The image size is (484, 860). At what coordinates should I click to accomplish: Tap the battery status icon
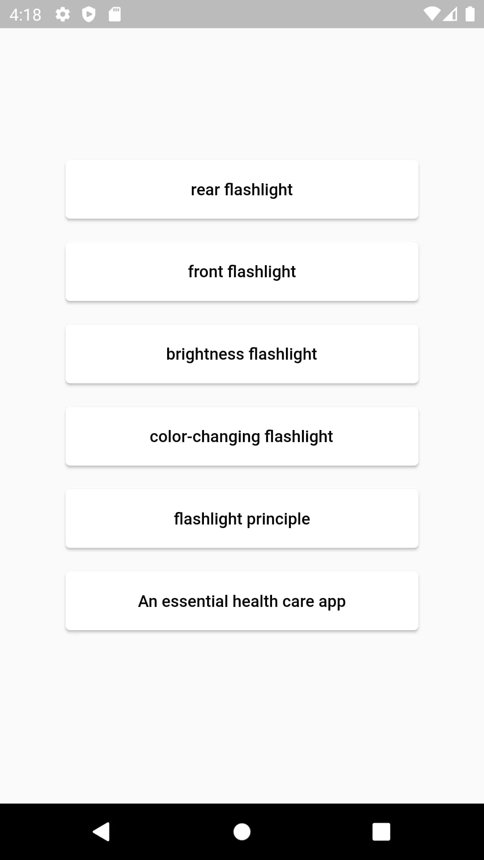[470, 13]
